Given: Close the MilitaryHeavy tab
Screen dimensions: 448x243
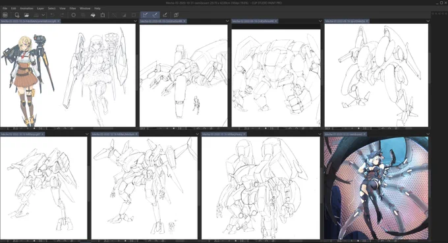Looking at the screenshot, I should click(x=244, y=134).
